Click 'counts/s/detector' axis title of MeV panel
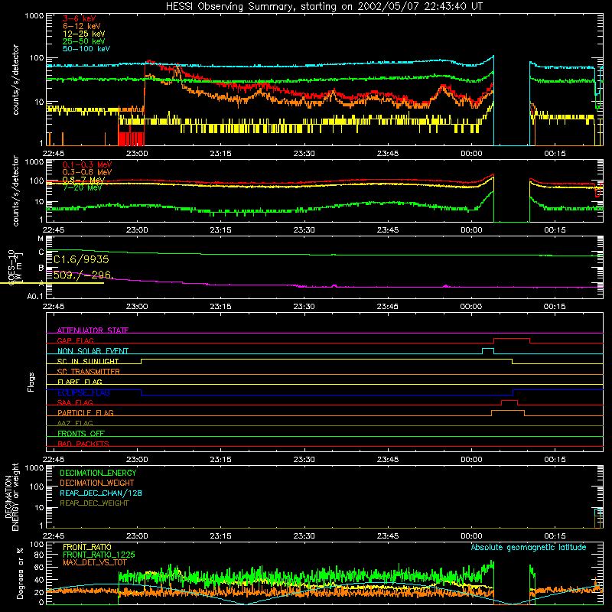Image resolution: width=612 pixels, height=612 pixels. pyautogui.click(x=15, y=190)
